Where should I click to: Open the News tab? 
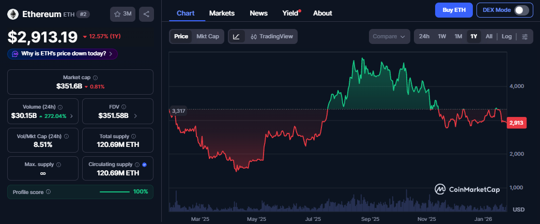(x=258, y=13)
